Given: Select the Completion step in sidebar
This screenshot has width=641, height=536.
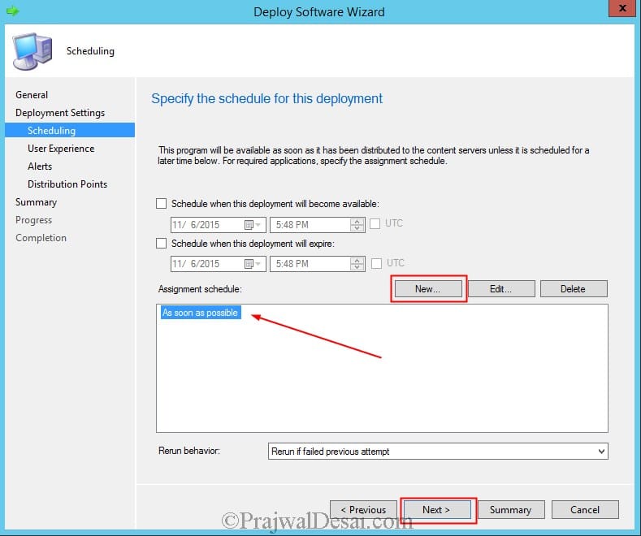Looking at the screenshot, I should coord(41,238).
